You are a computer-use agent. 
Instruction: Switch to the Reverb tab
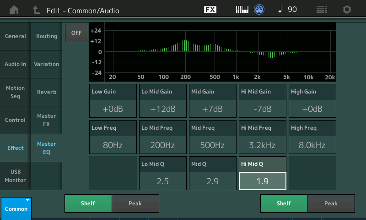pyautogui.click(x=47, y=92)
